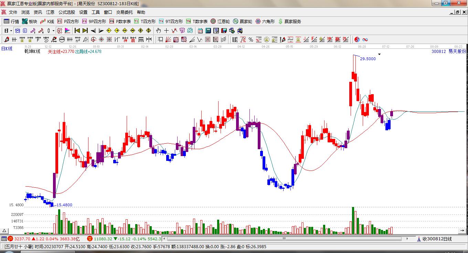Open the 板块 sector view
The width and height of the screenshot is (468, 253).
tap(29, 21)
